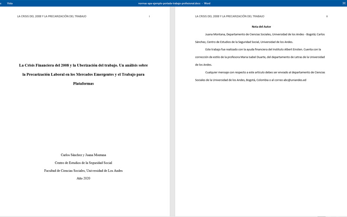
Task: Click the title line 'La Crisis Financiera del 2008'
Action: tap(83, 66)
